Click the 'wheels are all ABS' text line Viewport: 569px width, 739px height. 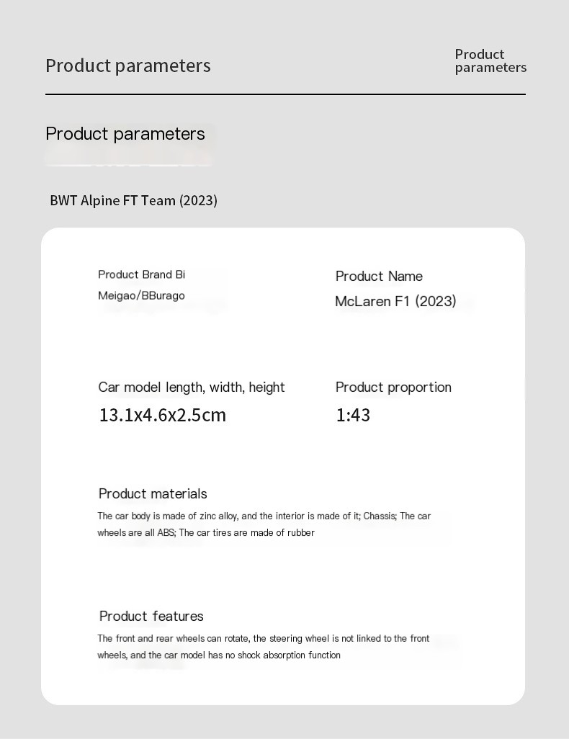tap(206, 532)
